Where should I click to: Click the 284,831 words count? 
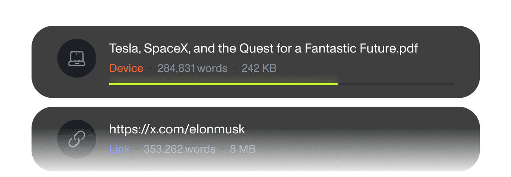(x=192, y=68)
